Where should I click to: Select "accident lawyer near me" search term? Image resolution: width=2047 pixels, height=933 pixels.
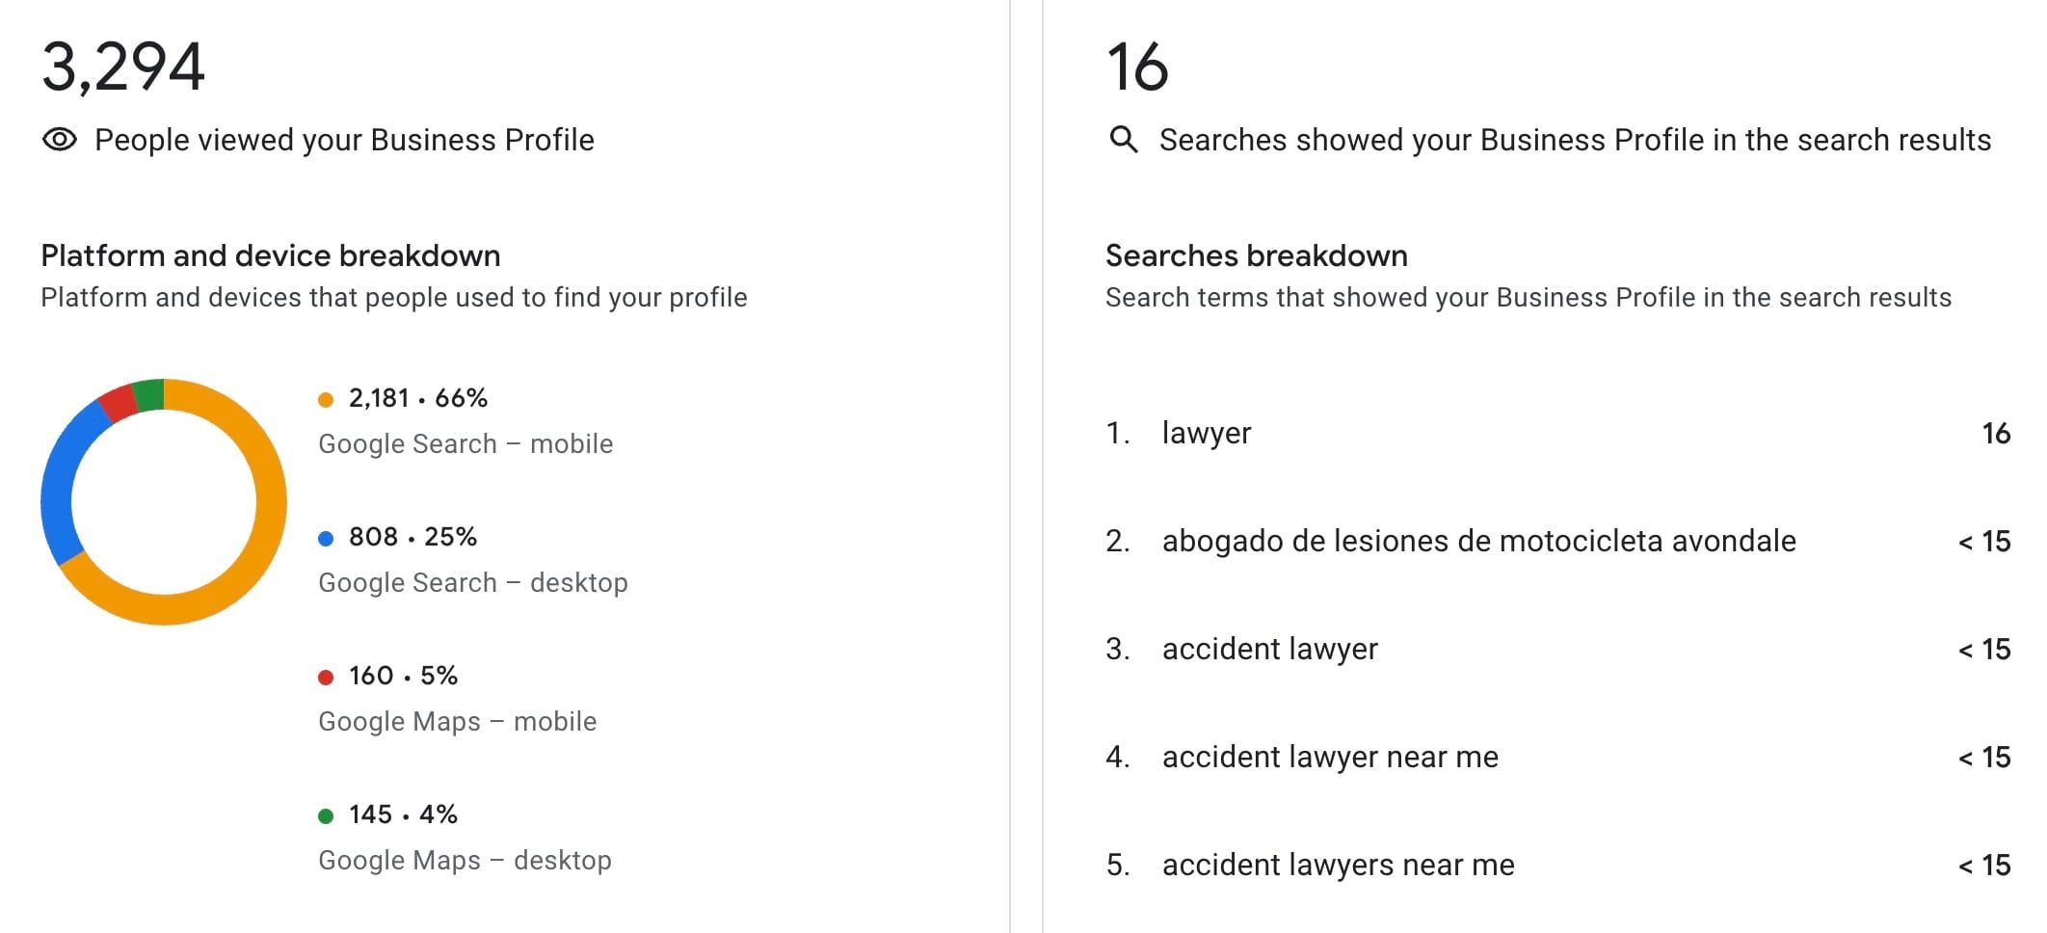tap(1330, 757)
